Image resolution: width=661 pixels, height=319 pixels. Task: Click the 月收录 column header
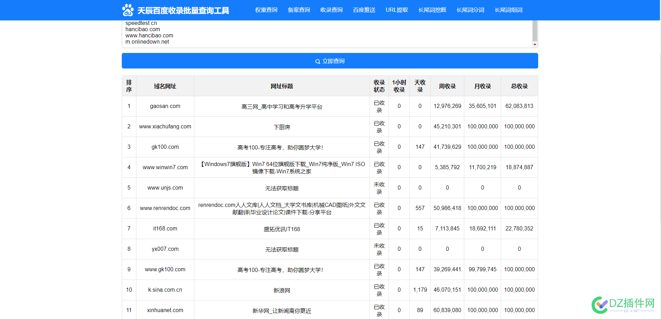click(483, 86)
